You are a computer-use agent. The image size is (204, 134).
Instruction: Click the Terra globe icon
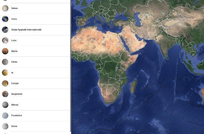(x=5, y=19)
